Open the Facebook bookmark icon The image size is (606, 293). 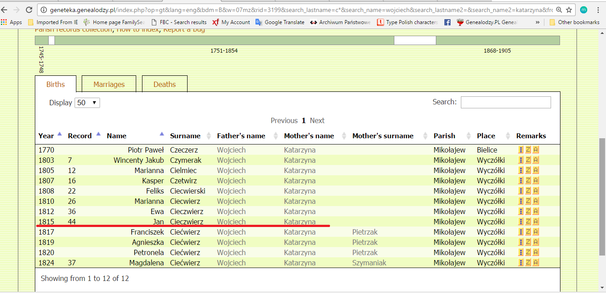pos(447,22)
